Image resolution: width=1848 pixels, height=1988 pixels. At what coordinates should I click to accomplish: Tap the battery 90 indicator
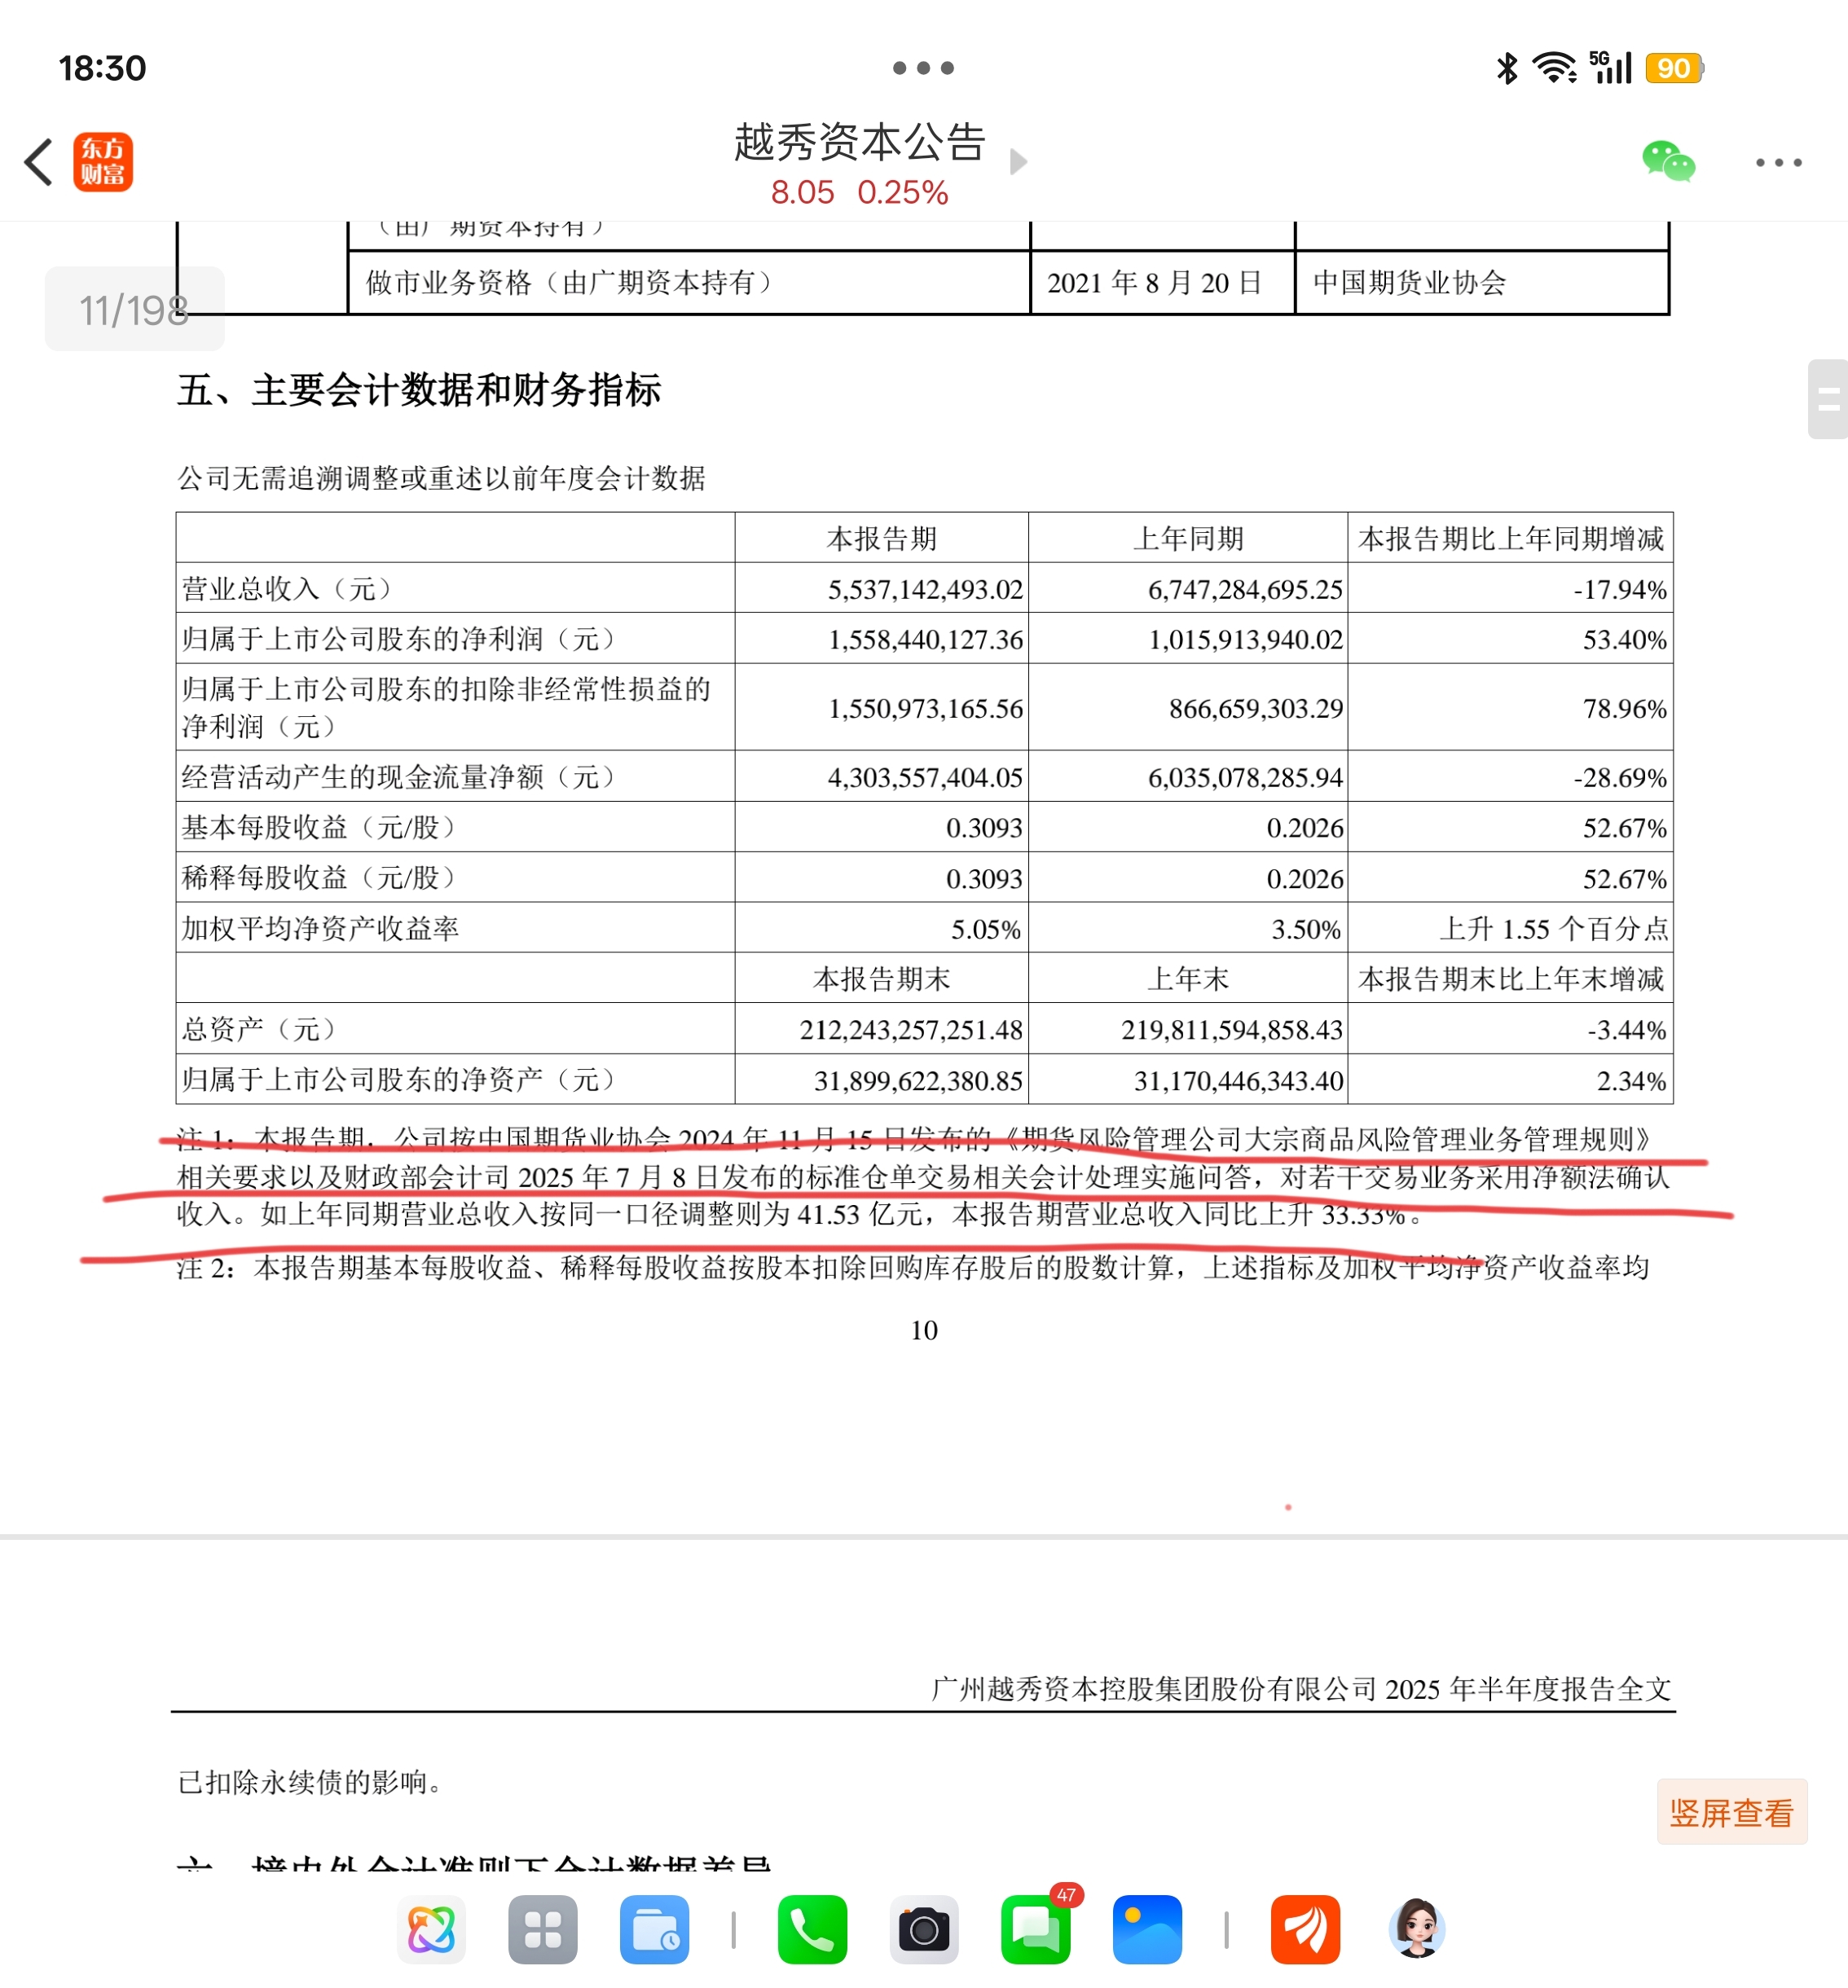point(1674,68)
